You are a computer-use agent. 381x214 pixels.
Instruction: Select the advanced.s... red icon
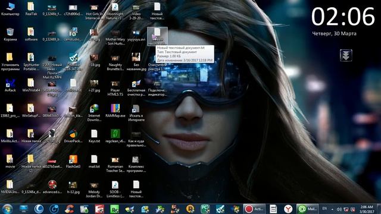[52, 187]
